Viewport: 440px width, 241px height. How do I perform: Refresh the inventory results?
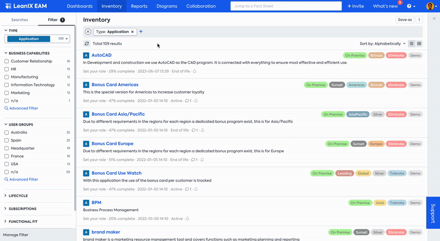coord(87,43)
